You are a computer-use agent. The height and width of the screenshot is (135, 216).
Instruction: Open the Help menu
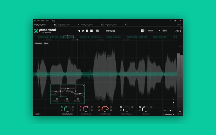(54, 21)
